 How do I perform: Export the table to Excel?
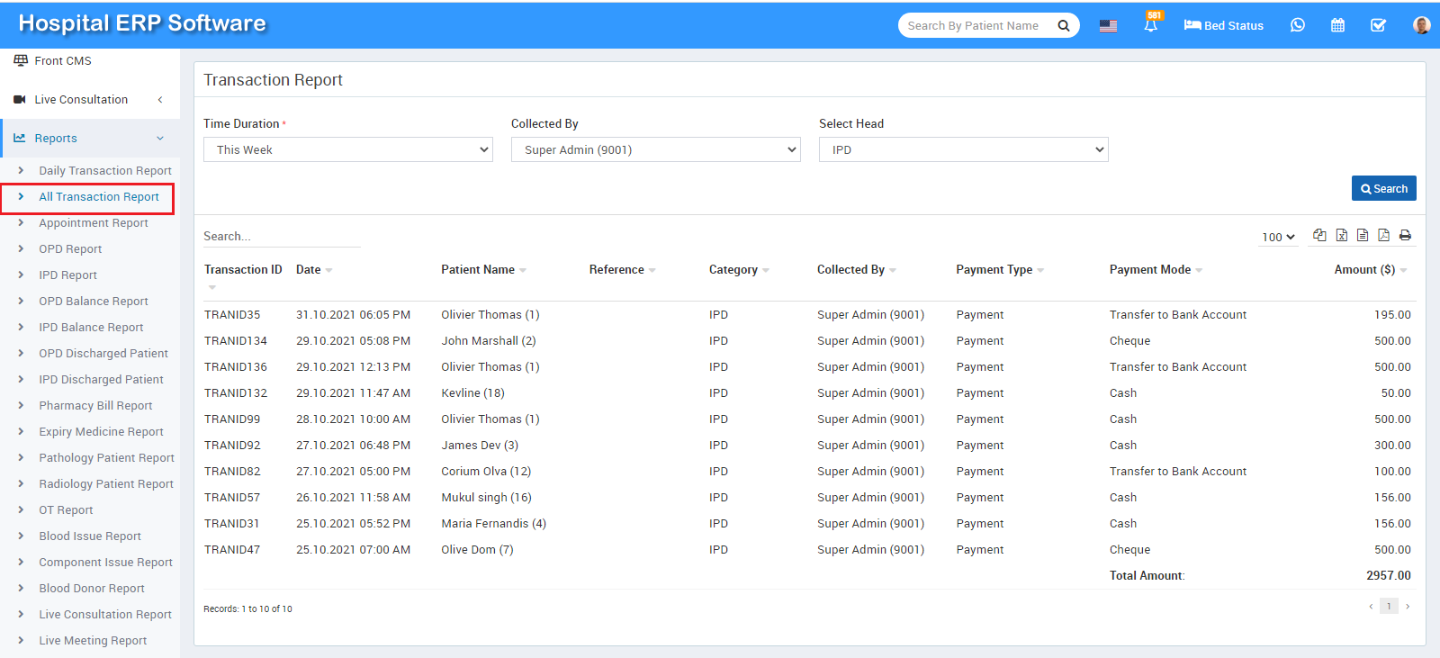pos(1341,235)
